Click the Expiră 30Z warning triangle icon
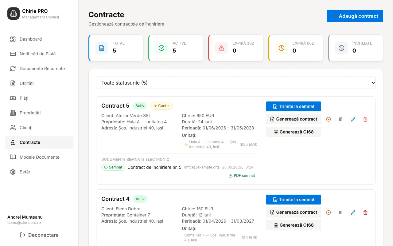 221,48
